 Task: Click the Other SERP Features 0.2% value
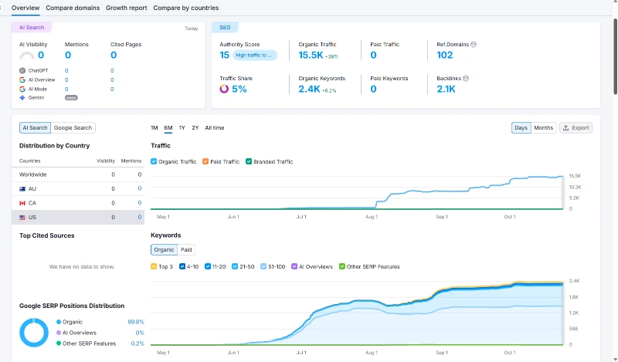click(x=138, y=343)
